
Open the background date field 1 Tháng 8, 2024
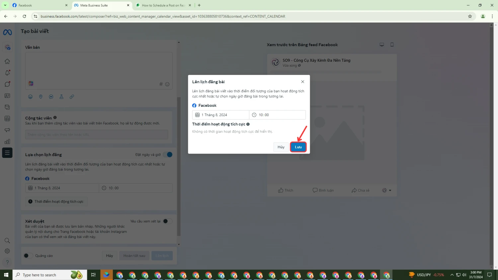point(62,188)
